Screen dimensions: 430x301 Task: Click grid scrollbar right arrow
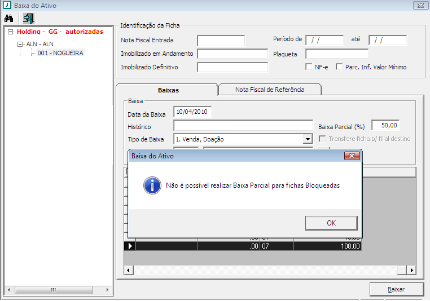click(x=411, y=270)
